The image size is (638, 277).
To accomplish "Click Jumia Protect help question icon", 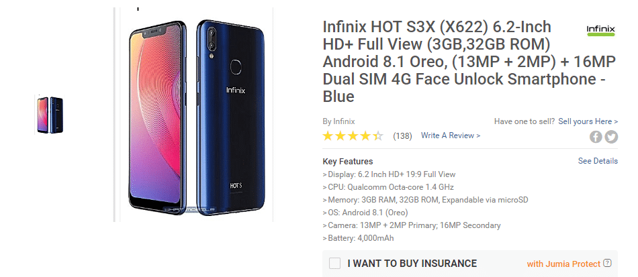I will (607, 263).
